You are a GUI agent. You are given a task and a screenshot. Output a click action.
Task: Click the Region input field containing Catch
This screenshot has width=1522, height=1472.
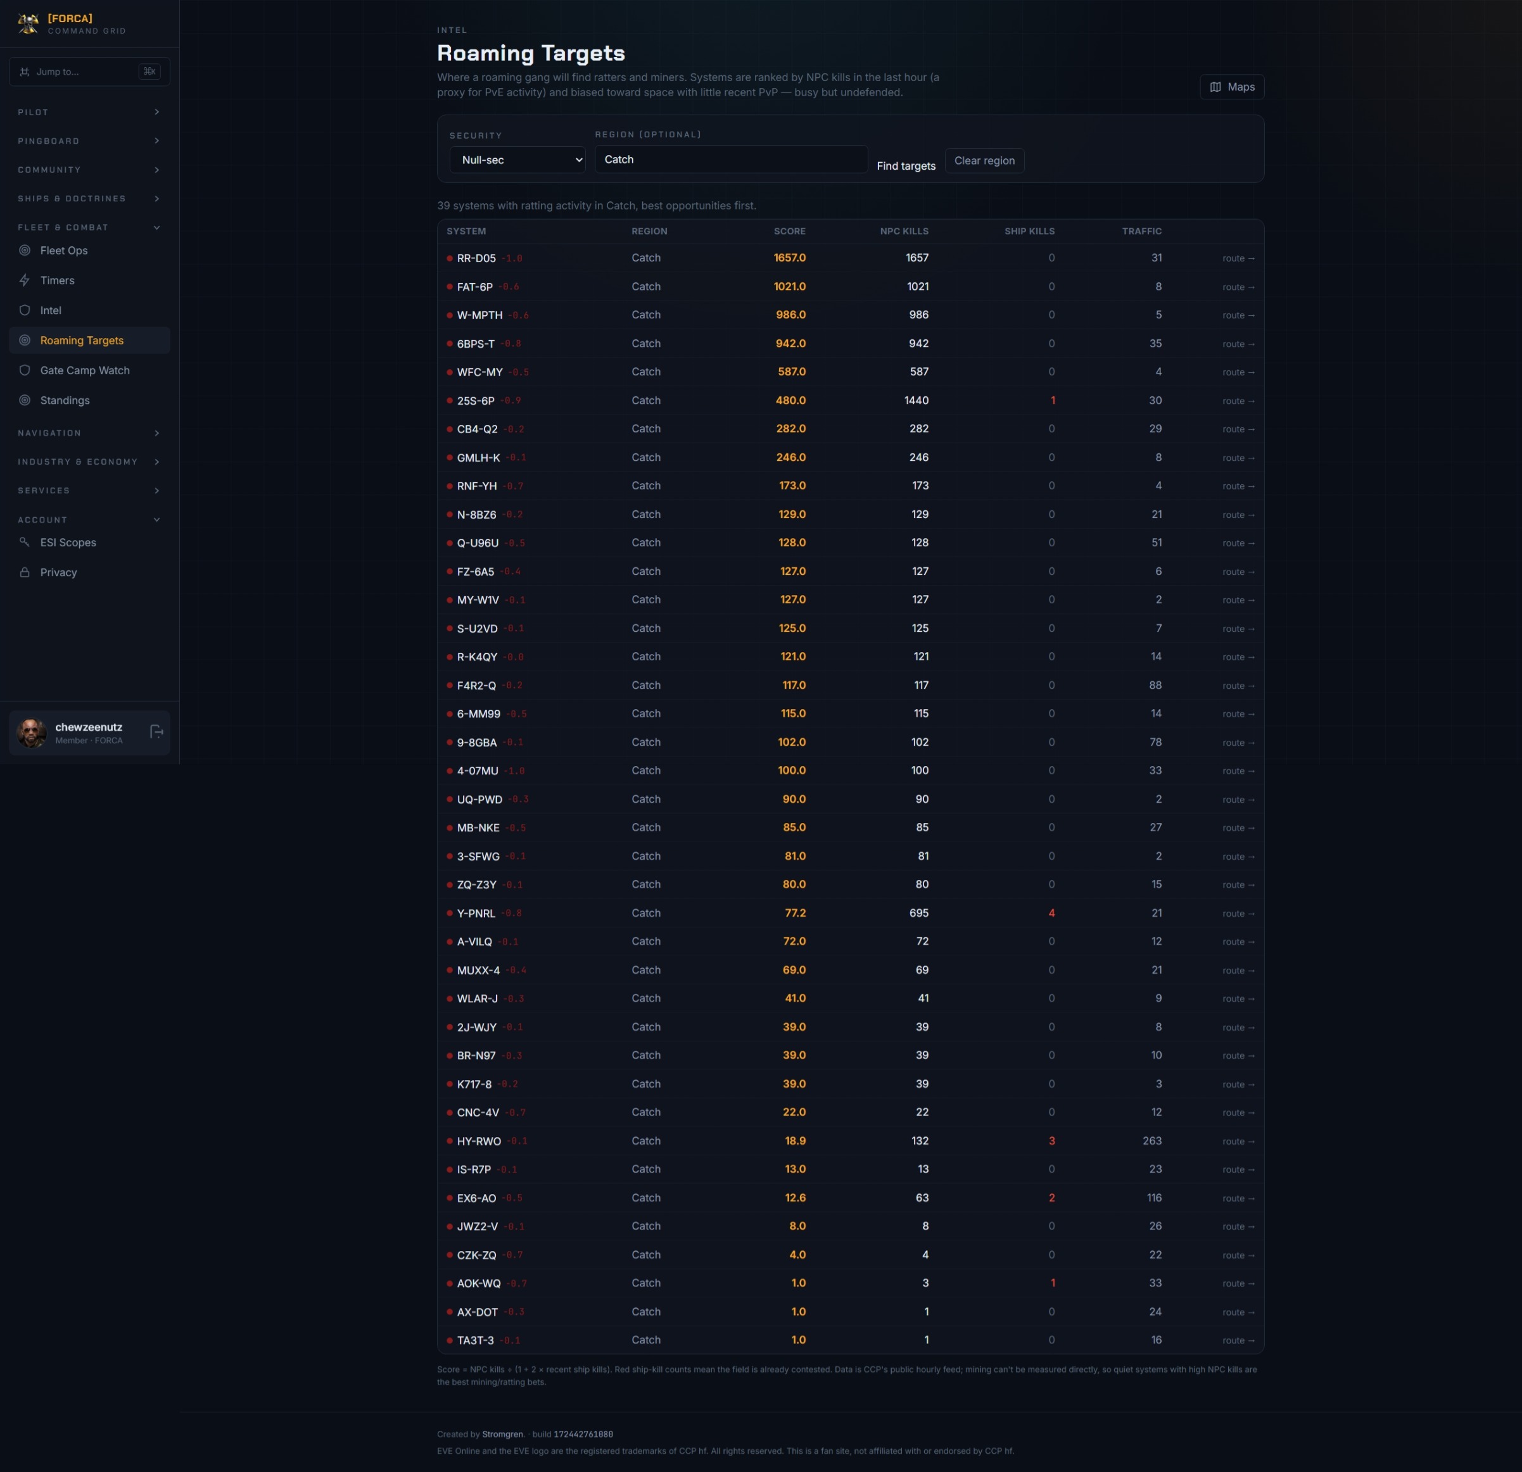click(x=731, y=159)
